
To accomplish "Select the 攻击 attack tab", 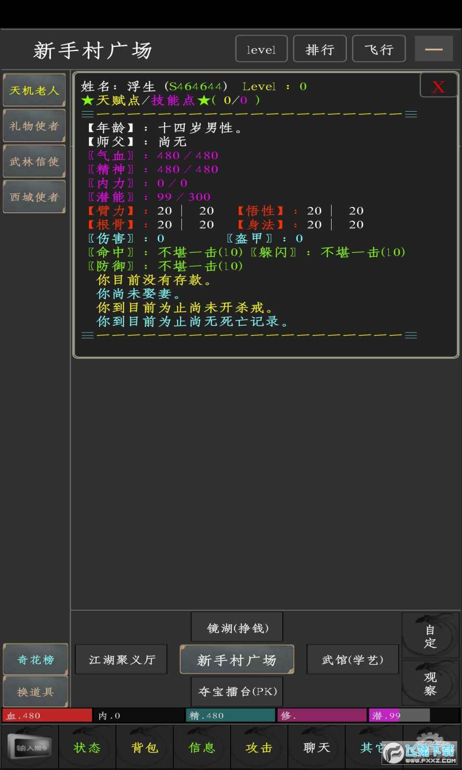I will [259, 747].
